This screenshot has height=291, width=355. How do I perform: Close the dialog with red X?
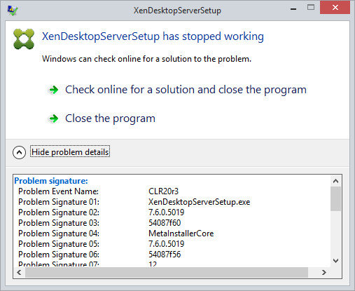pos(335,8)
